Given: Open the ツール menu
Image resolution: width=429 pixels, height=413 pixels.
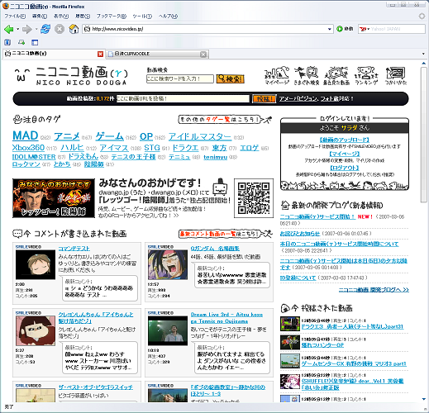Looking at the screenshot, I should 142,17.
